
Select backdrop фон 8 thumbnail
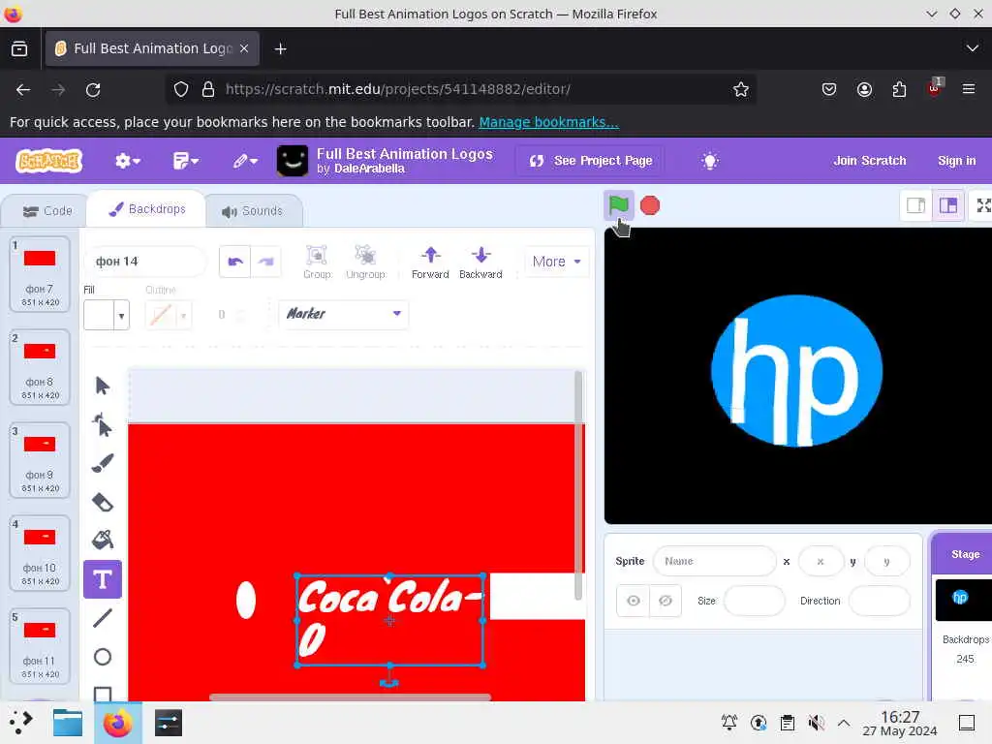pos(39,367)
